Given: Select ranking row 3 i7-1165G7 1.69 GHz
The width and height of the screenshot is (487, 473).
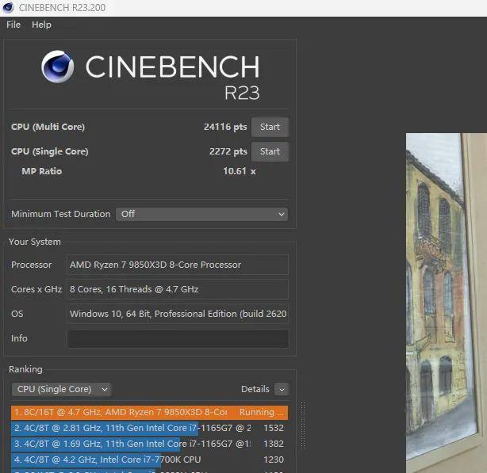Looking at the screenshot, I should 149,444.
